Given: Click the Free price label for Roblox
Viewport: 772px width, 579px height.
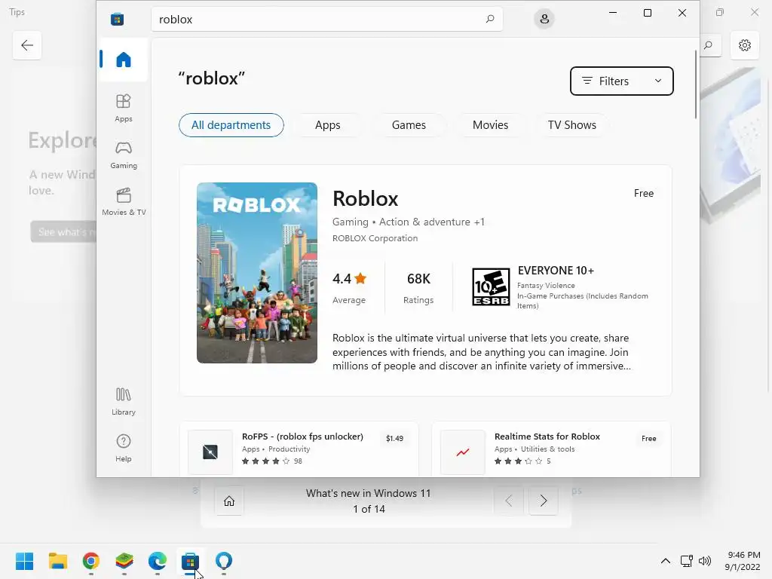Looking at the screenshot, I should coord(644,194).
